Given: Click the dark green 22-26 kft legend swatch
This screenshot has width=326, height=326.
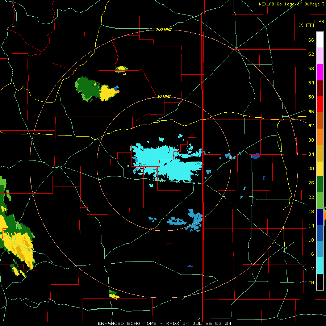Looking at the screenshot, I should pos(320,184).
